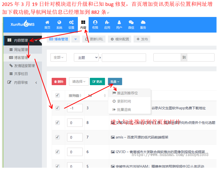The width and height of the screenshot is (217, 170).
Task: Click the red 删除 button
Action: pos(59,81)
